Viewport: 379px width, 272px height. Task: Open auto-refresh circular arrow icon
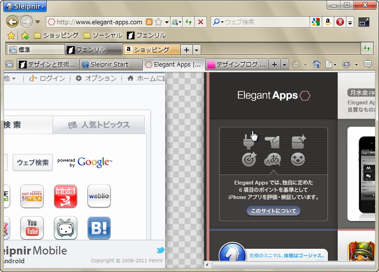pos(346,64)
